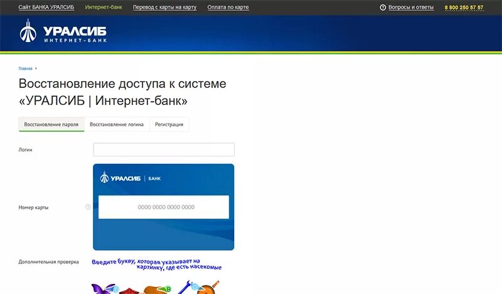Viewport: 502px width, 294px height.
Task: Click the Восстановление доступа к системе heading
Action: (x=122, y=92)
